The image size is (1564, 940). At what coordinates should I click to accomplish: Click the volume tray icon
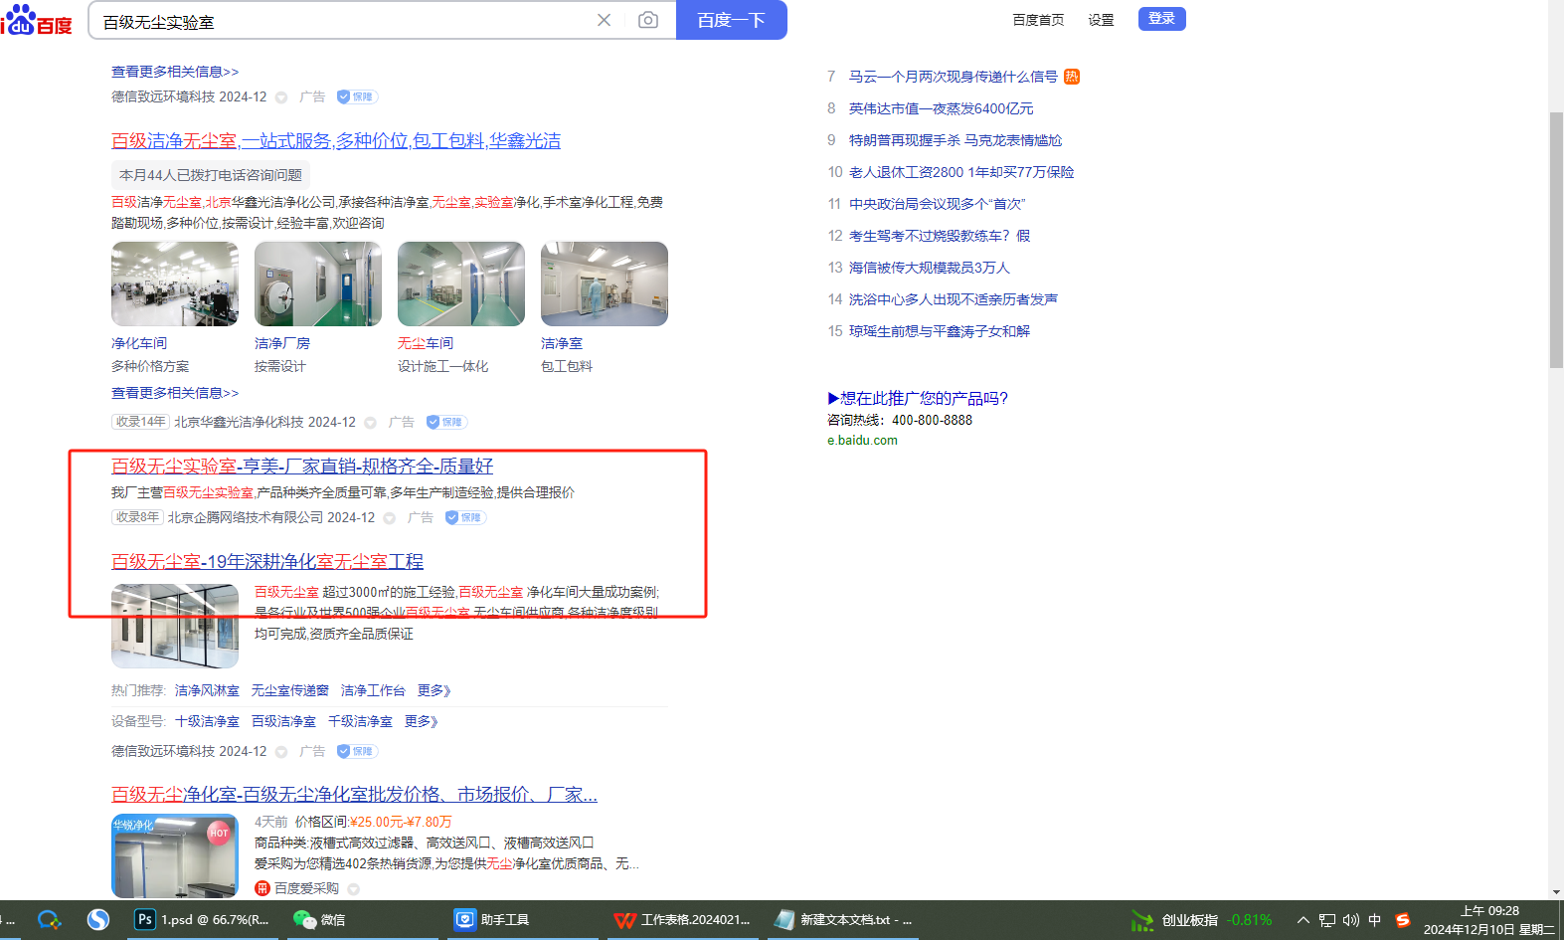click(x=1350, y=920)
